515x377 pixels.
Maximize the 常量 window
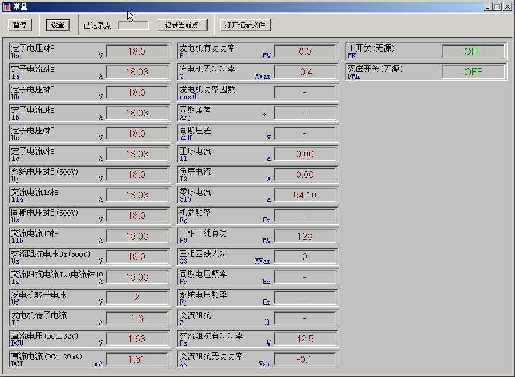point(497,7)
